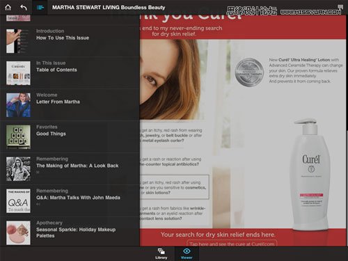Tap 'Tap here and see the cure' link
348x261 pixels.
(232, 244)
